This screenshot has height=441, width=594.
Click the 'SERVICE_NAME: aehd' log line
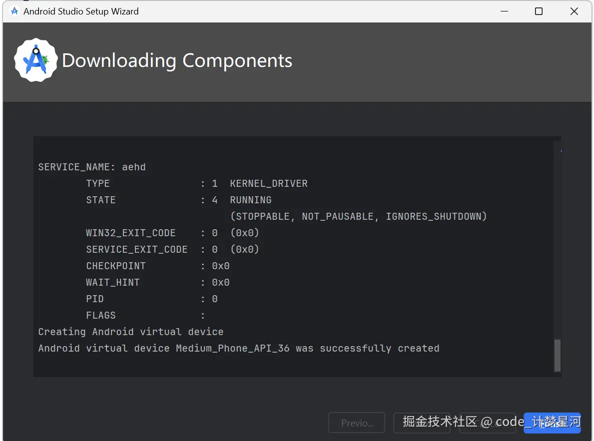click(x=92, y=167)
